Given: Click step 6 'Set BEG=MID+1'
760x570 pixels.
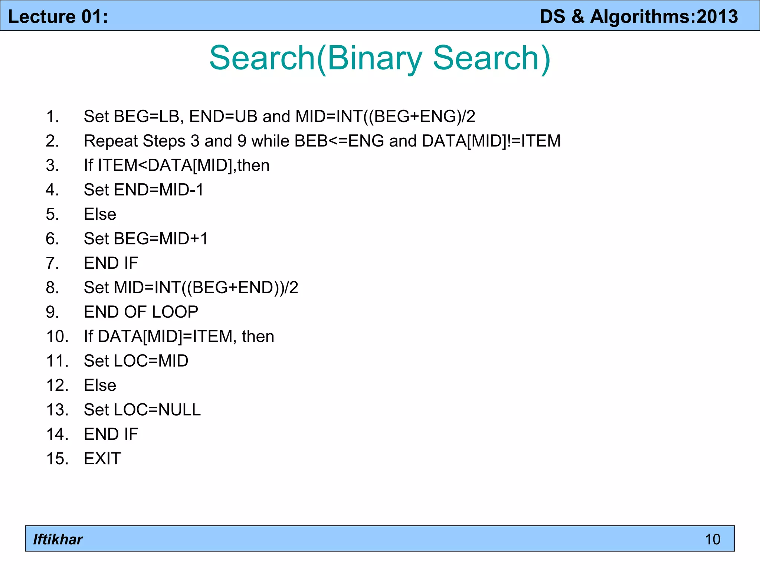Looking at the screenshot, I should [146, 239].
